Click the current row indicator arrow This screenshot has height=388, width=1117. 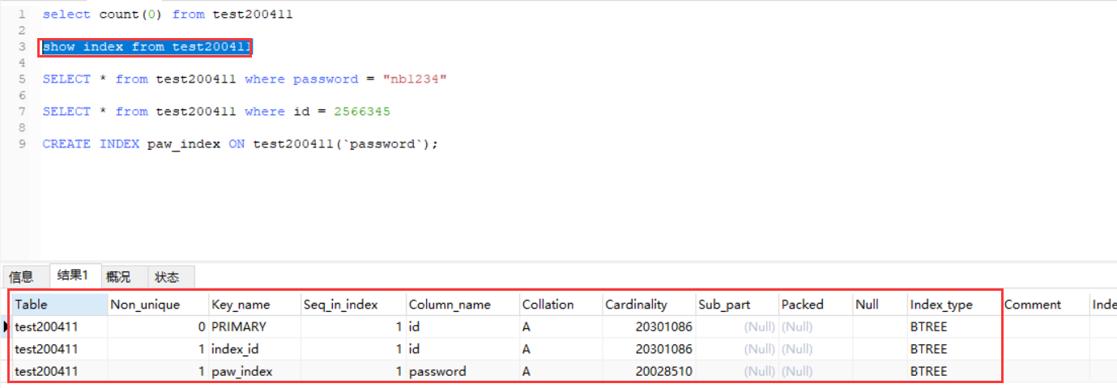(x=6, y=326)
